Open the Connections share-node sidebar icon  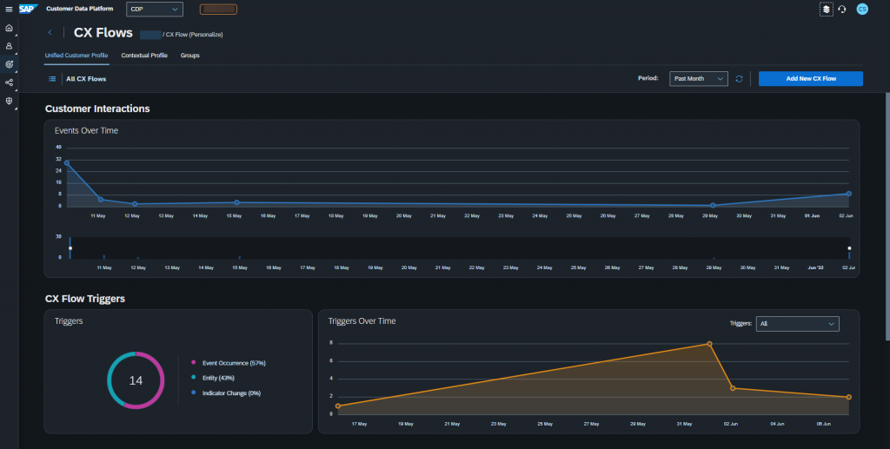[9, 83]
